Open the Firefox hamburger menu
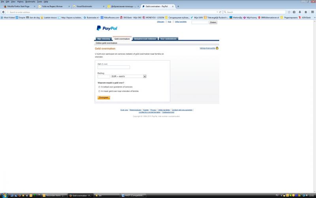The width and height of the screenshot is (316, 198). 312,12
